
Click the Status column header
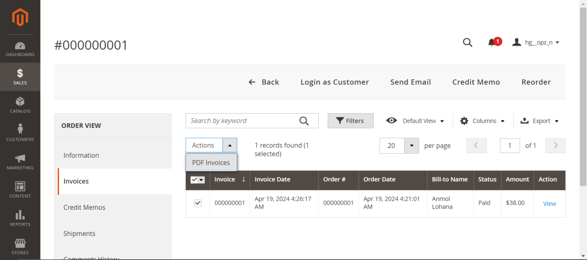(x=487, y=179)
